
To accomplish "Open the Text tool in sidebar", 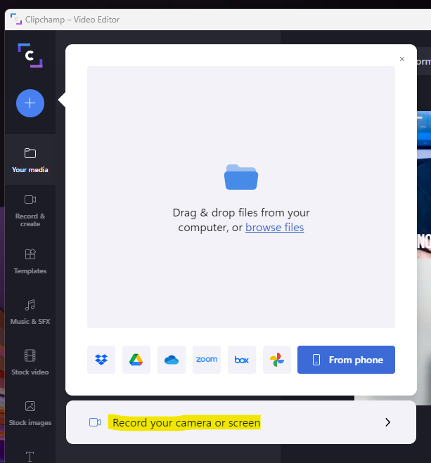I will click(30, 457).
